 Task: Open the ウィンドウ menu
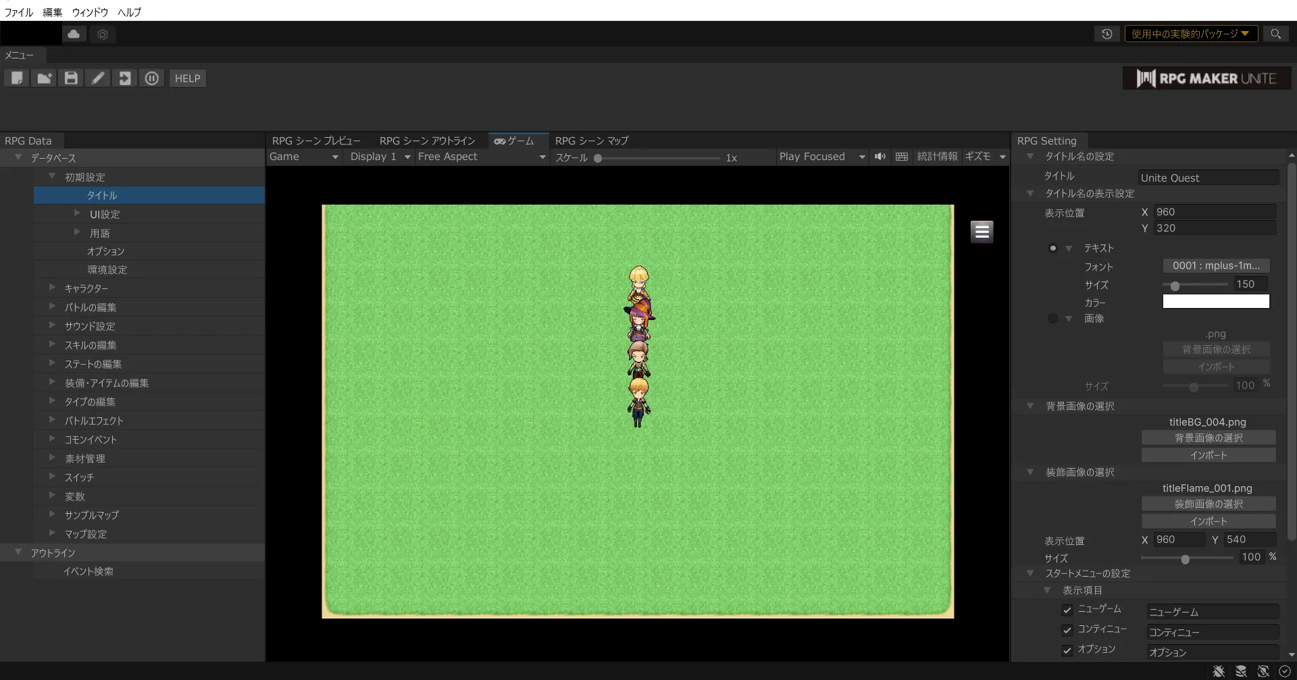pyautogui.click(x=90, y=12)
